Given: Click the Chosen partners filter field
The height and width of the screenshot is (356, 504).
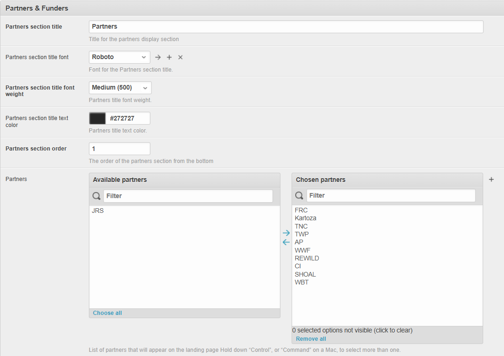Looking at the screenshot, I should pyautogui.click(x=391, y=195).
